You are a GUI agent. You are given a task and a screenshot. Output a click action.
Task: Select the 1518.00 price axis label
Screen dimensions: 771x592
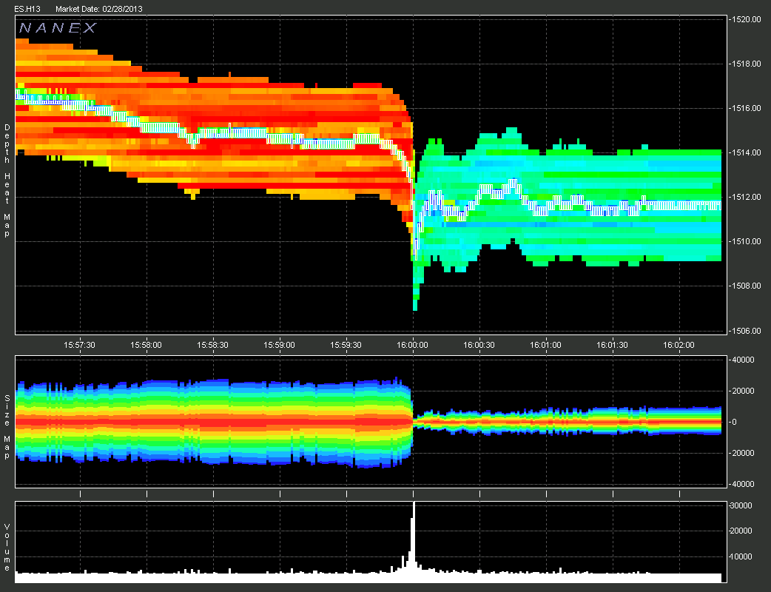pyautogui.click(x=746, y=64)
